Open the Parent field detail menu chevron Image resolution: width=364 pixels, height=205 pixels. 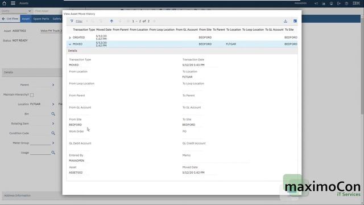53,85
